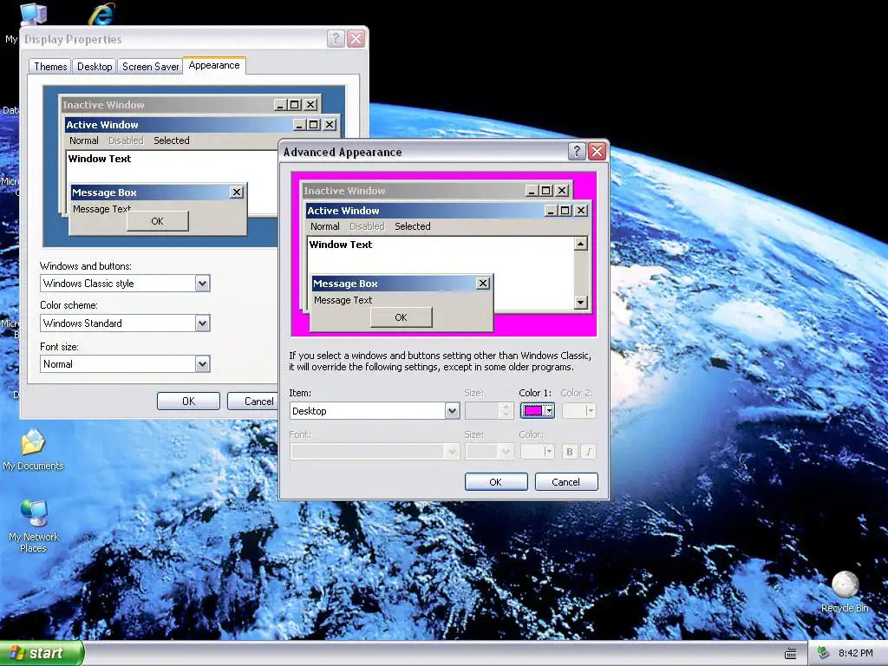Click Inactive Window close icon in Advanced preview

pyautogui.click(x=562, y=191)
